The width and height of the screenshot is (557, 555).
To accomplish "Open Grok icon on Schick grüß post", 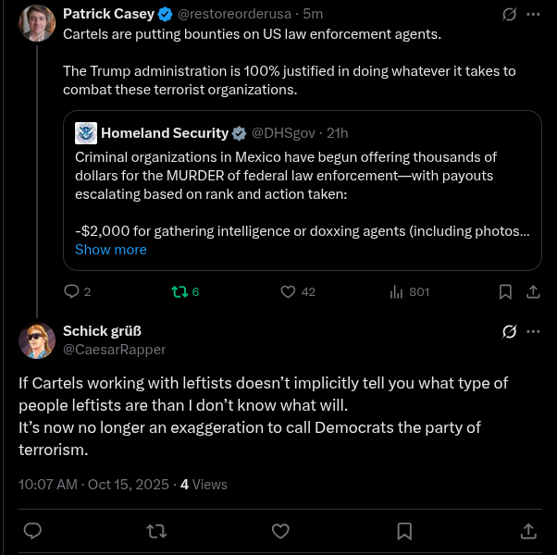I will 508,331.
